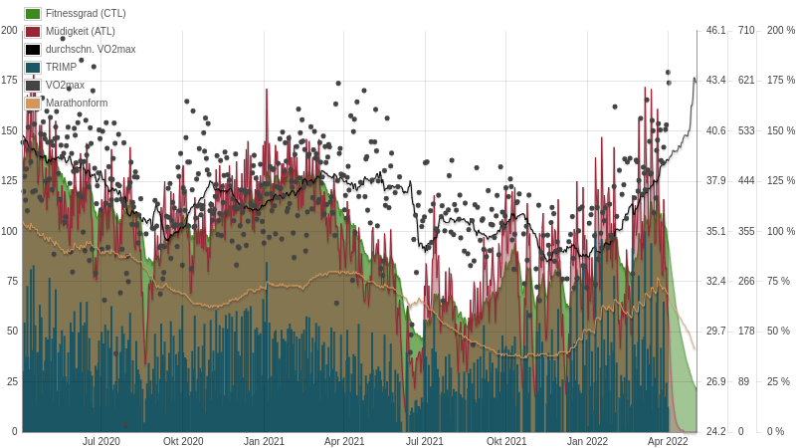796x448 pixels.
Task: Toggle the VO2max scatter series label
Action: [x=65, y=86]
